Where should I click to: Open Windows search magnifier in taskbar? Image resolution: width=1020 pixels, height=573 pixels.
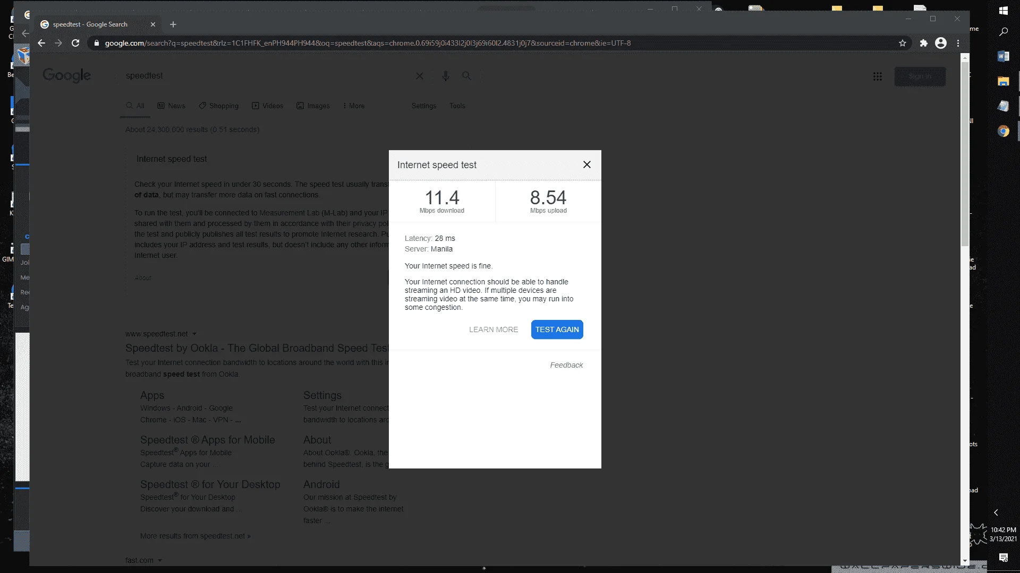[1003, 32]
